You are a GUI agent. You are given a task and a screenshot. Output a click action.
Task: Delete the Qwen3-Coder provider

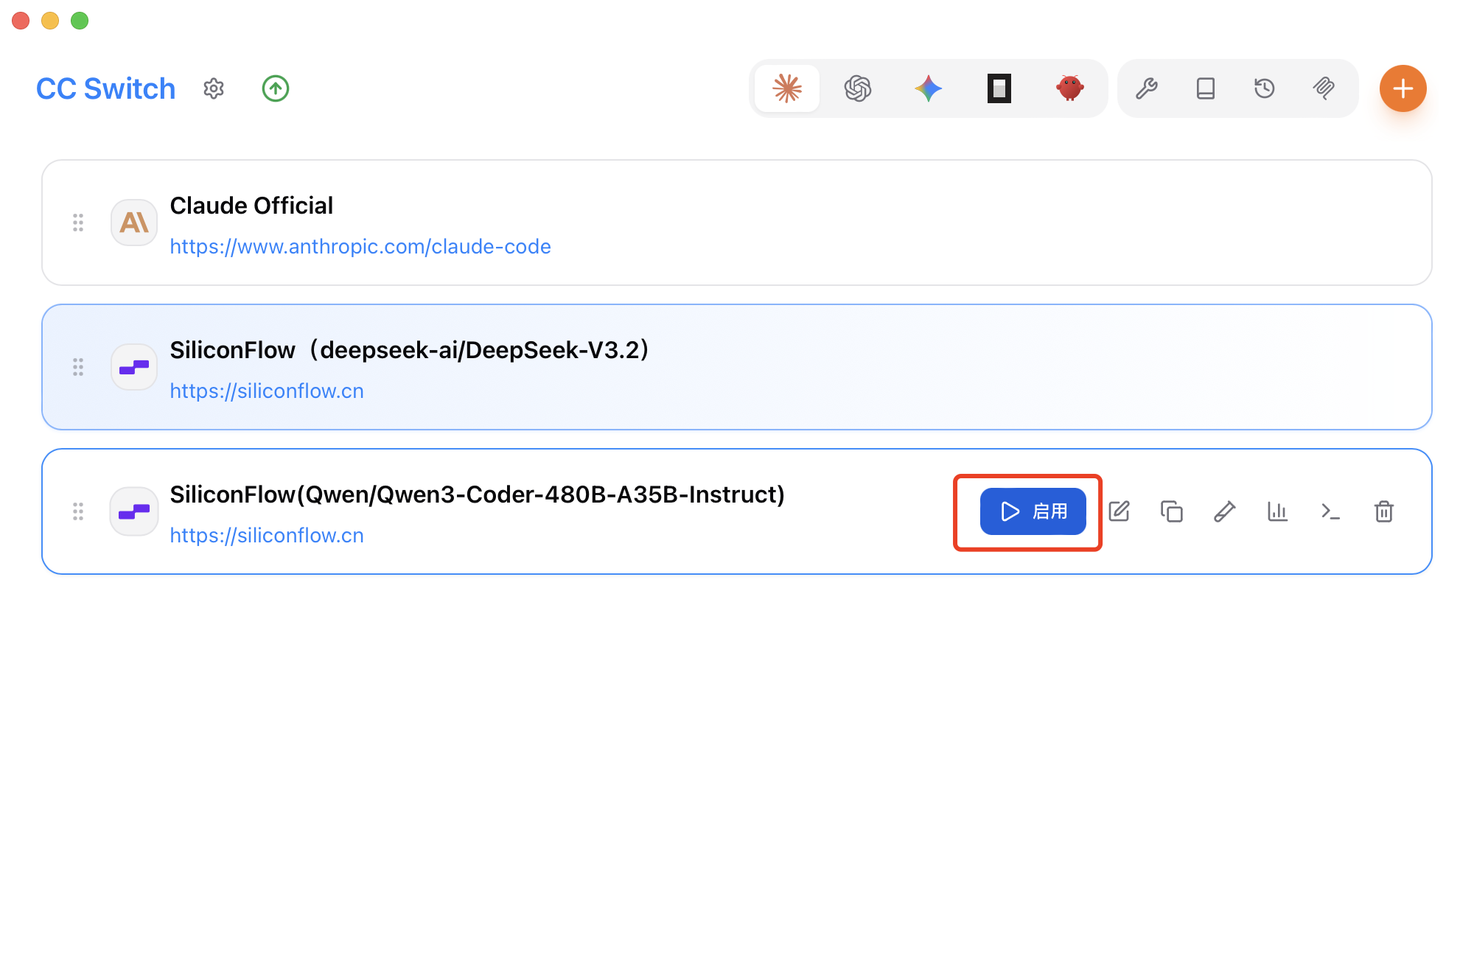1384,511
